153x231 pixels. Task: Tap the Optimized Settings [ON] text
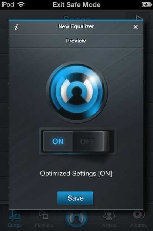pyautogui.click(x=76, y=174)
